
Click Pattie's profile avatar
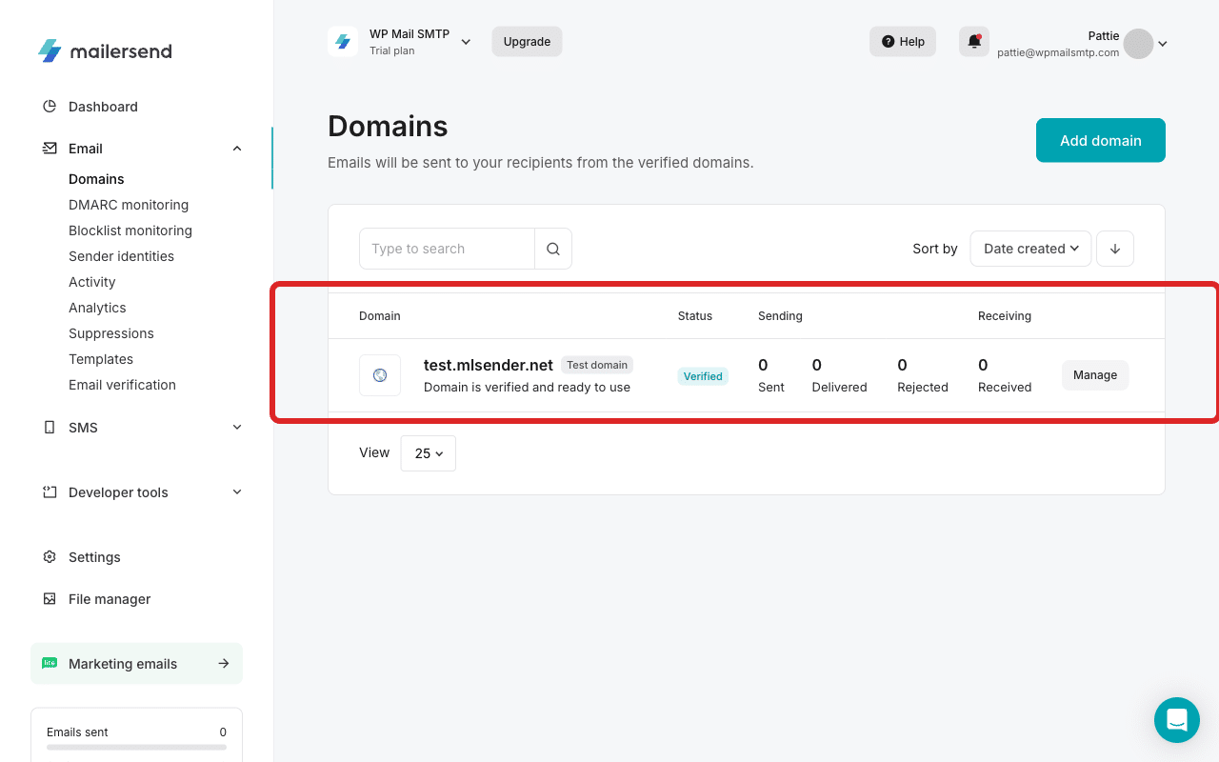coord(1138,44)
